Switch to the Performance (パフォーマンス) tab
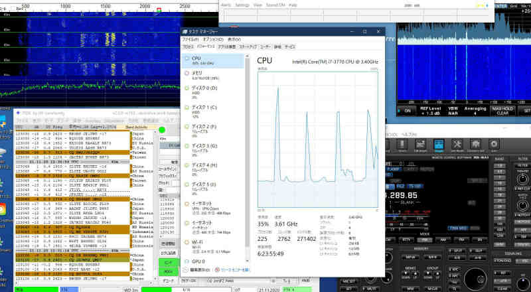The image size is (531, 292). [206, 47]
